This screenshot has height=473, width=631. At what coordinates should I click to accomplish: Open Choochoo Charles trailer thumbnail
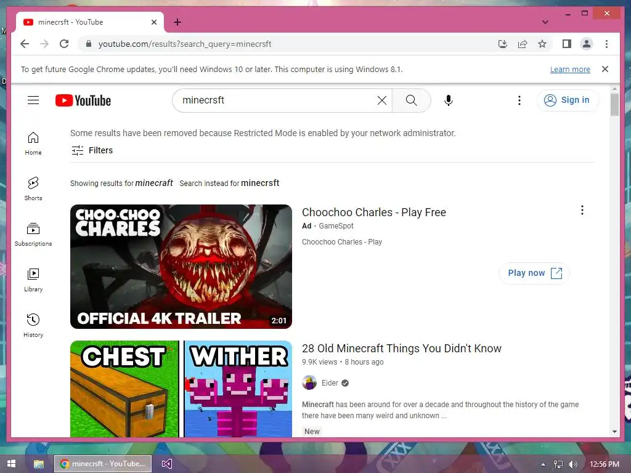tap(181, 266)
